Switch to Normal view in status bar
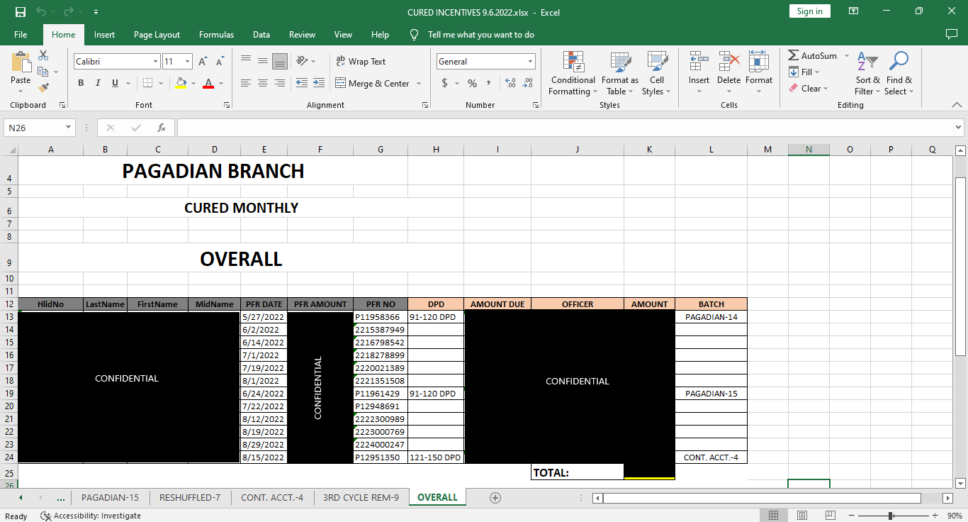 coord(774,516)
